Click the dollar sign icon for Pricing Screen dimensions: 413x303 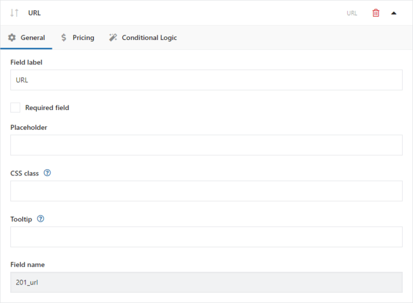pyautogui.click(x=63, y=38)
